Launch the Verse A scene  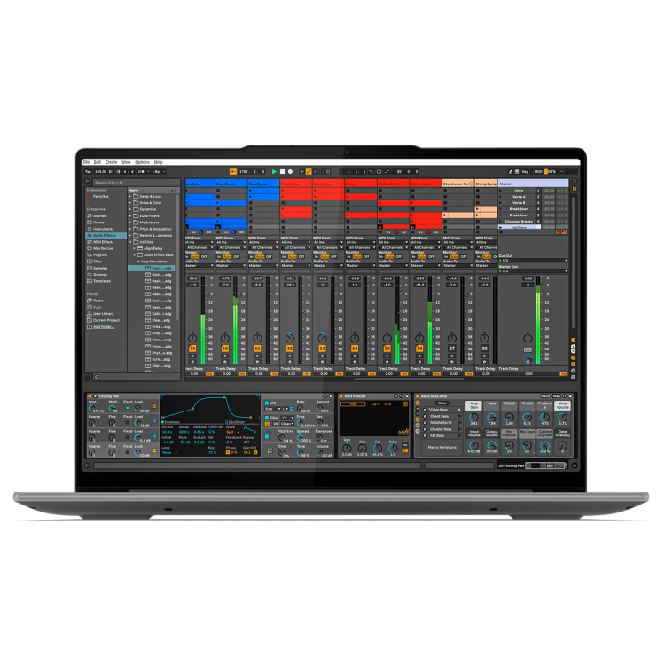tap(501, 197)
